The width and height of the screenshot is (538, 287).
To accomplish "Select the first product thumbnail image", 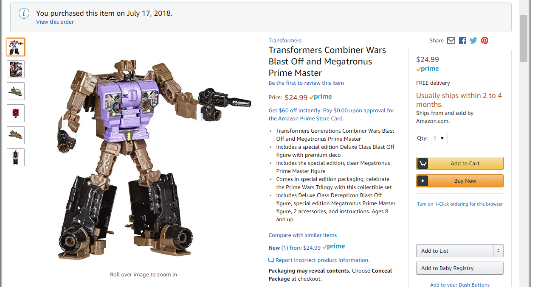I will [16, 47].
